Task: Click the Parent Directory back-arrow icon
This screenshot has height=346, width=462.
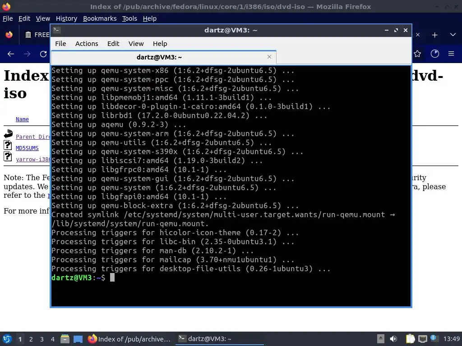Action: [8, 134]
